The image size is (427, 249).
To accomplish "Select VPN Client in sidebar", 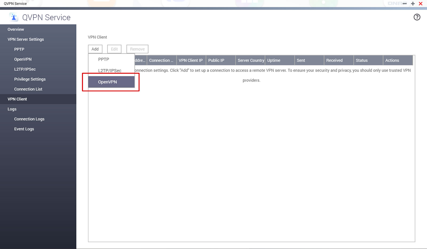I will pyautogui.click(x=38, y=99).
